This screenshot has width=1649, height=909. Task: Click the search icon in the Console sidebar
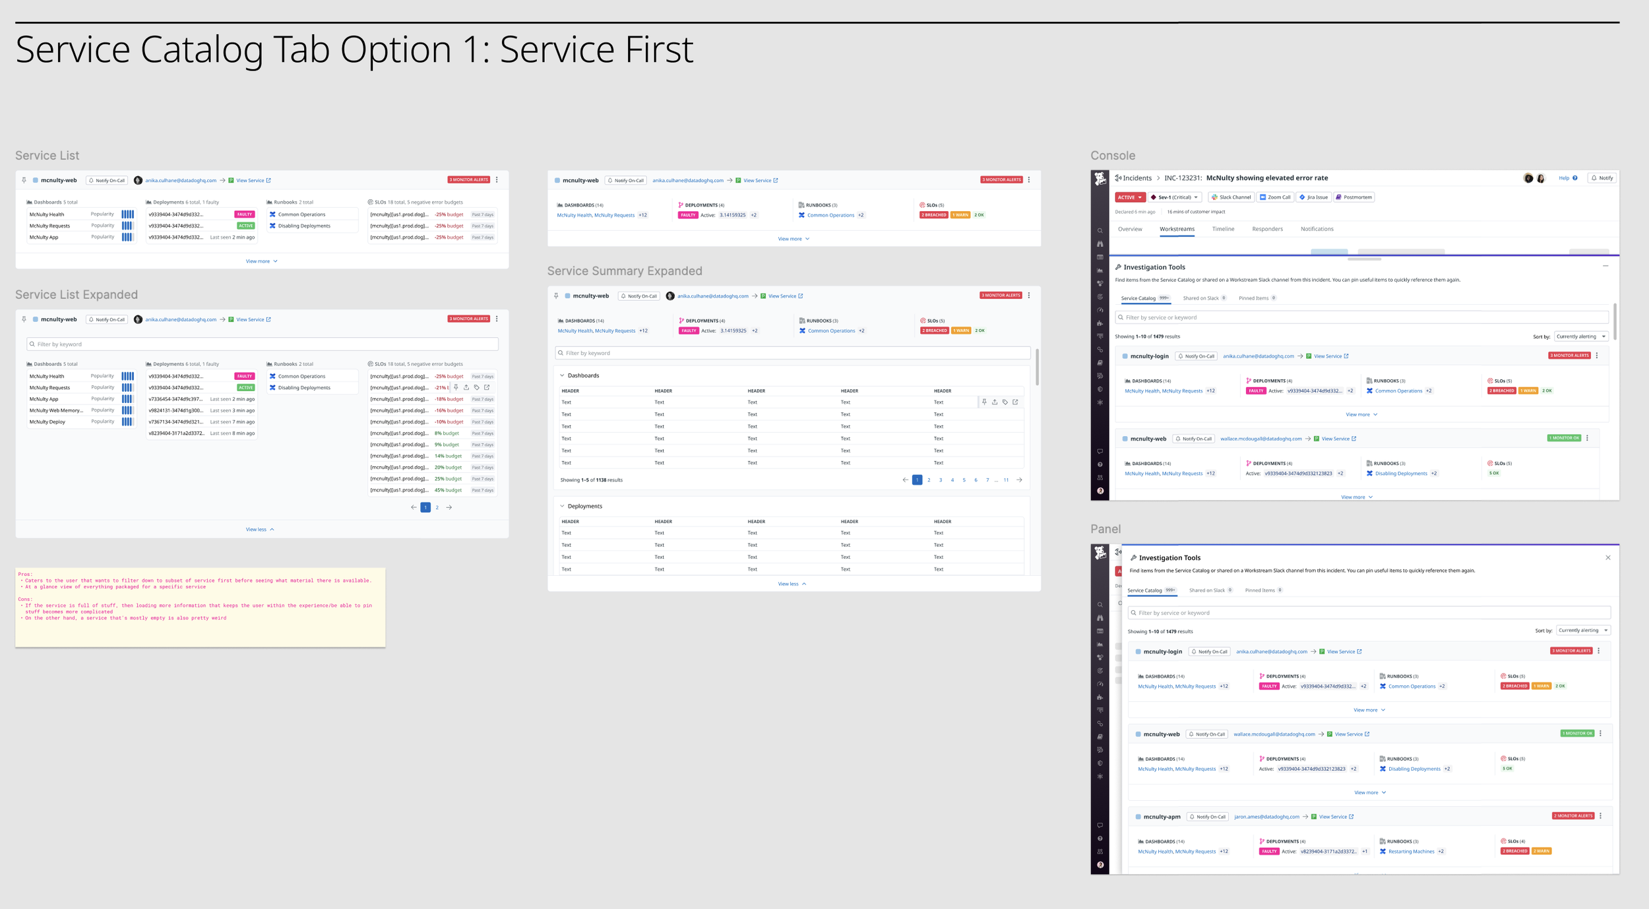tap(1100, 231)
